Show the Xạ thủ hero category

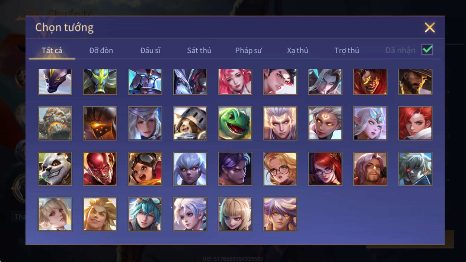pos(297,50)
